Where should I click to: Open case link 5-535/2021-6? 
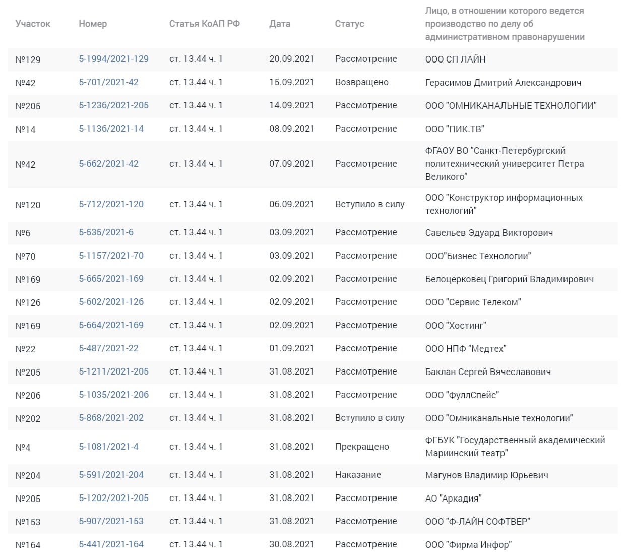coord(106,232)
